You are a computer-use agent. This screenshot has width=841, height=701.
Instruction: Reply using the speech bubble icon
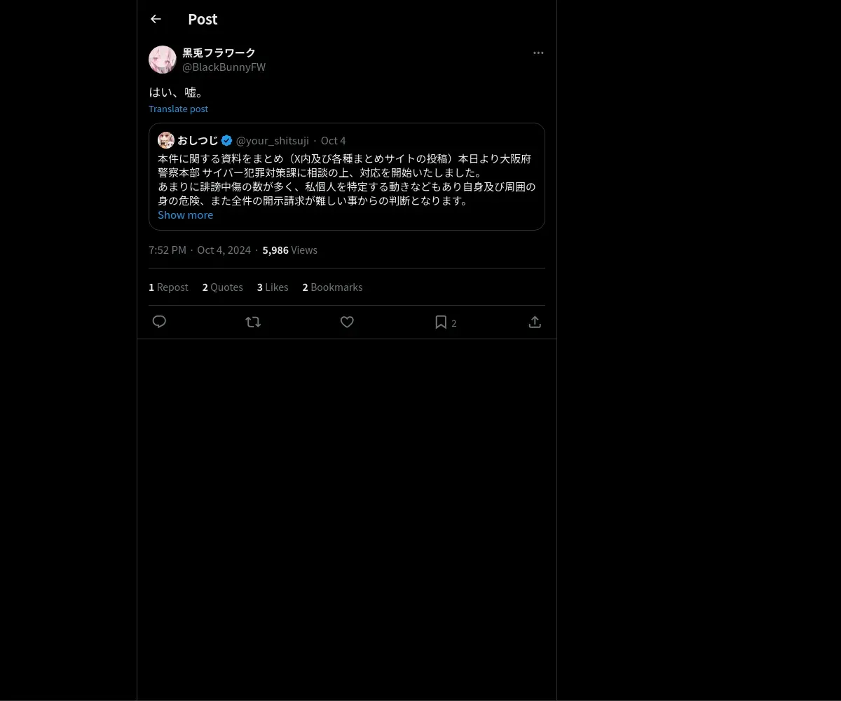coord(159,322)
